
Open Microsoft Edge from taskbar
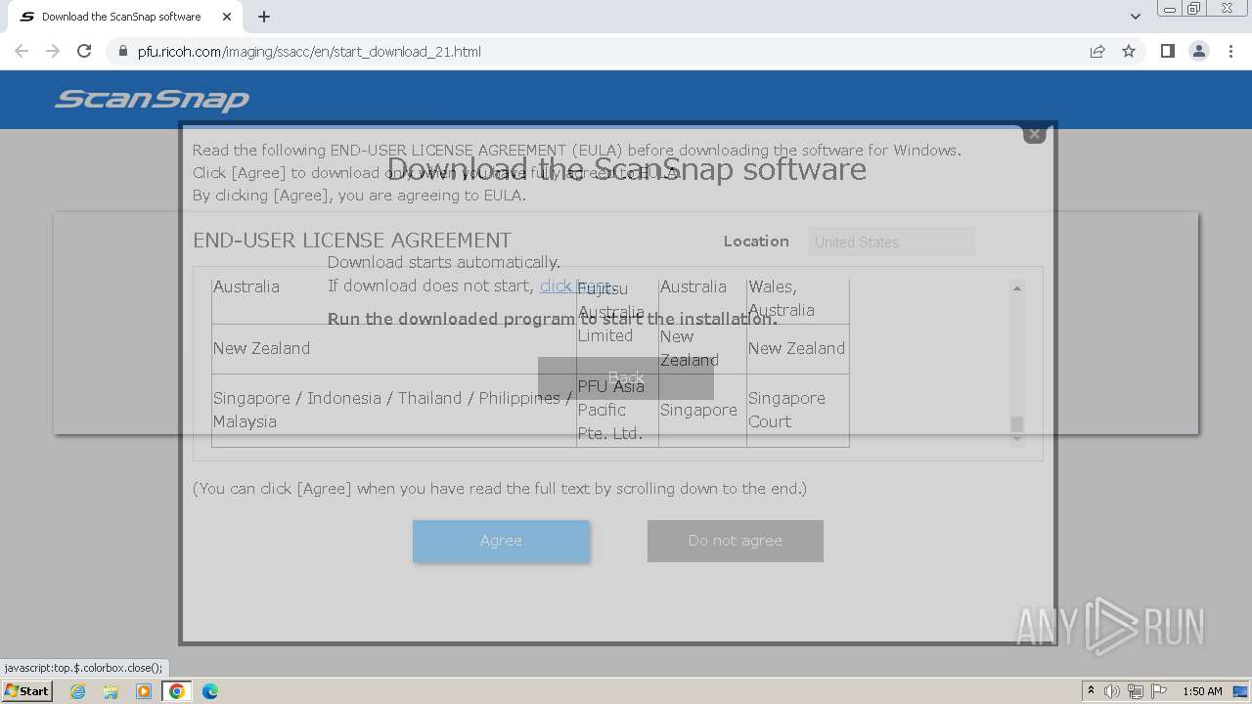click(x=210, y=691)
